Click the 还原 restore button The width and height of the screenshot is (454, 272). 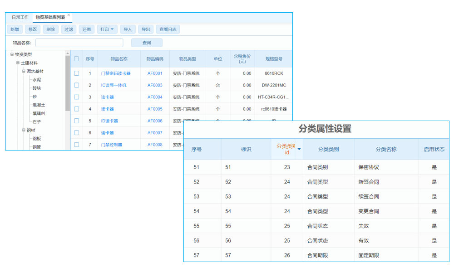coord(86,29)
